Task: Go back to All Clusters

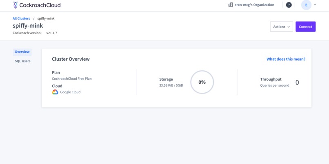Action: 21,18
